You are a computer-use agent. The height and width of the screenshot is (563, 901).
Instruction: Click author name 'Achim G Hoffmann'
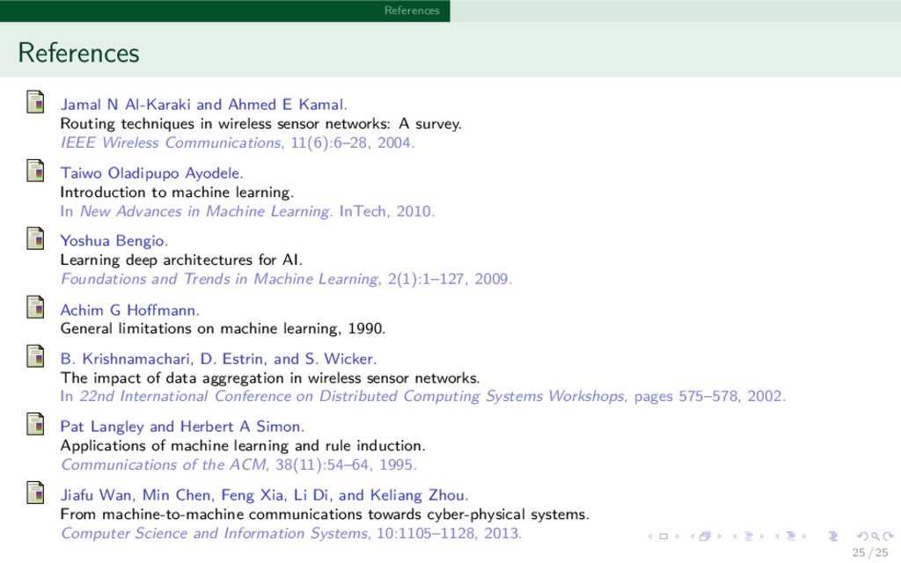click(x=129, y=311)
